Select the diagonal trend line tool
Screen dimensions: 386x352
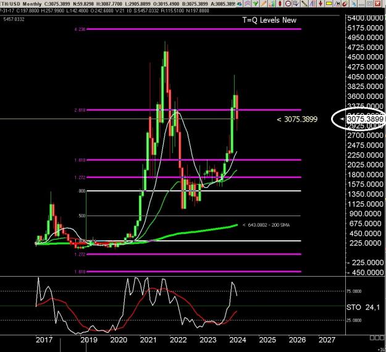pos(304,4)
